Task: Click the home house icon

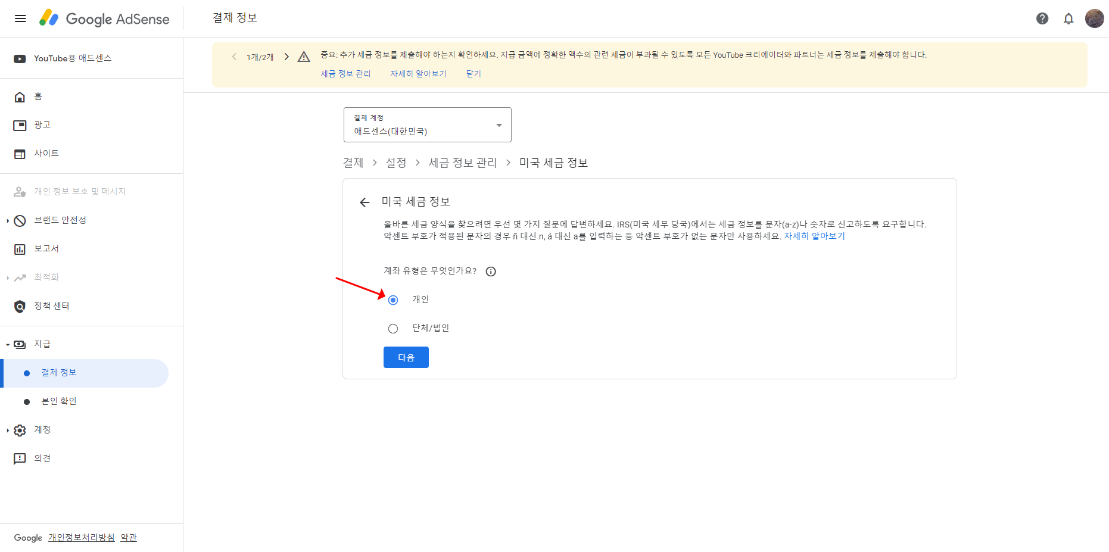Action: 20,96
